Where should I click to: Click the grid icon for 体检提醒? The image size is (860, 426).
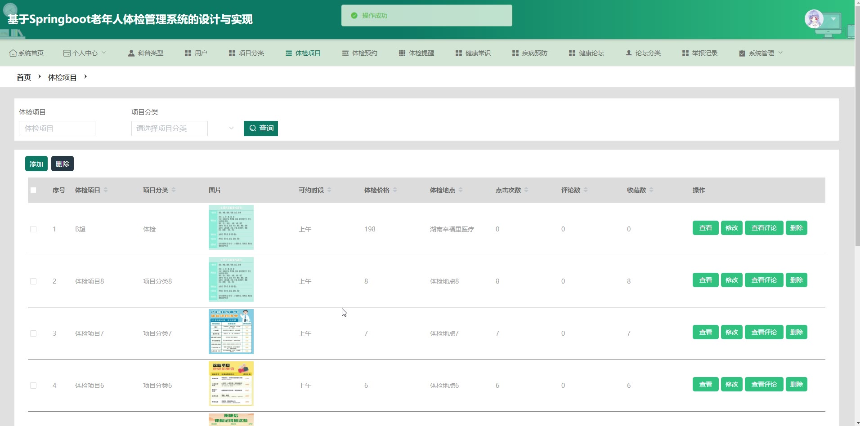click(402, 53)
